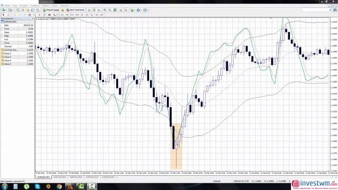Open the Indicators list icon
The height and width of the screenshot is (190, 338).
click(x=132, y=10)
